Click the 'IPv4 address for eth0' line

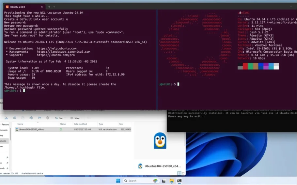coord(95,74)
